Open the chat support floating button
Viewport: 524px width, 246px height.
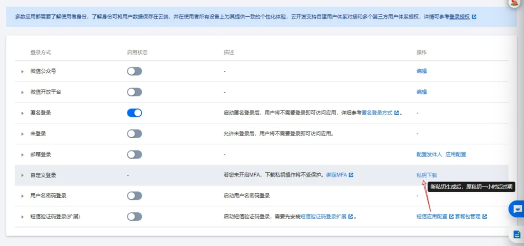click(516, 209)
